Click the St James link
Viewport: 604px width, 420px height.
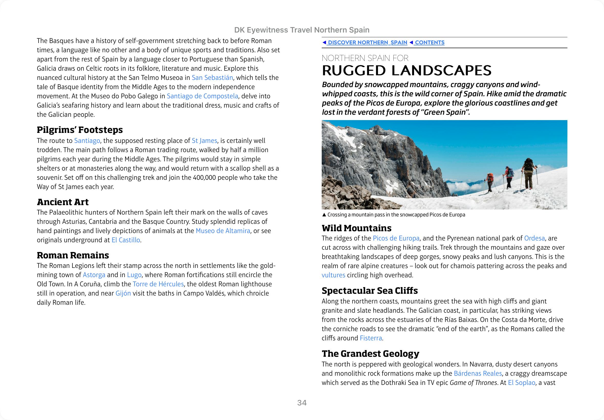(x=204, y=141)
